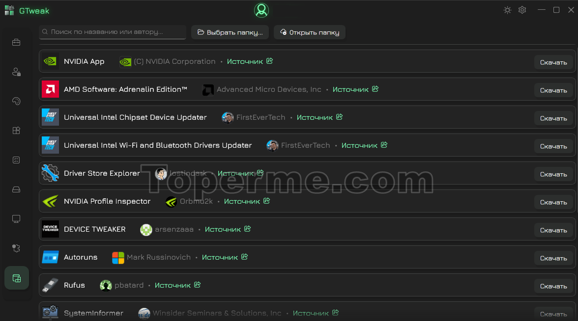Toggle the light theme sun icon

507,10
